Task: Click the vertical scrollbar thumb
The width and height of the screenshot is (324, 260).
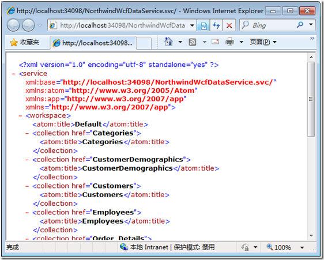Action: [311, 99]
